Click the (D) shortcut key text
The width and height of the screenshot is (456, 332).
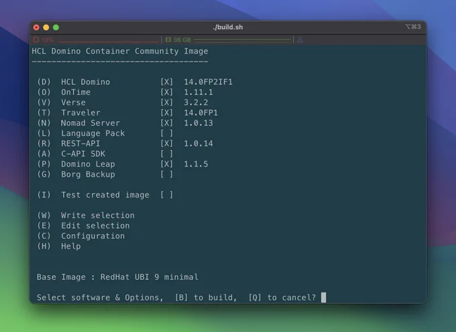coord(44,82)
